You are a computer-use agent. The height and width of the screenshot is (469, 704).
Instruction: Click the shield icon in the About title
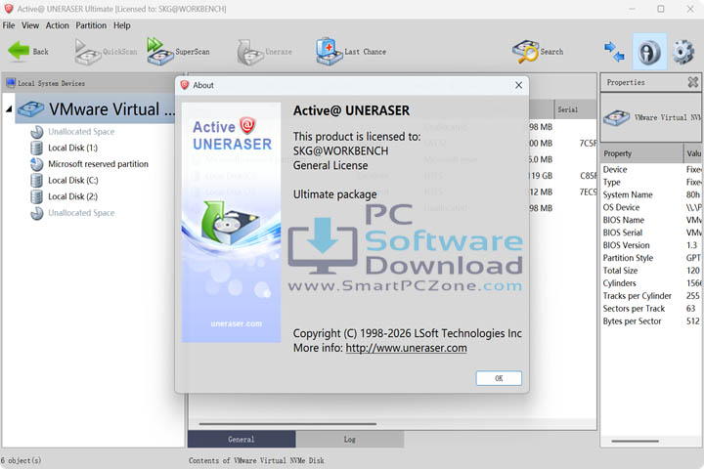pyautogui.click(x=185, y=85)
